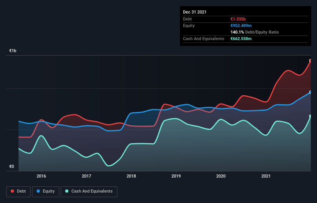Click the blue Equity endpoint marker
This screenshot has height=203, width=317.
pos(311,92)
